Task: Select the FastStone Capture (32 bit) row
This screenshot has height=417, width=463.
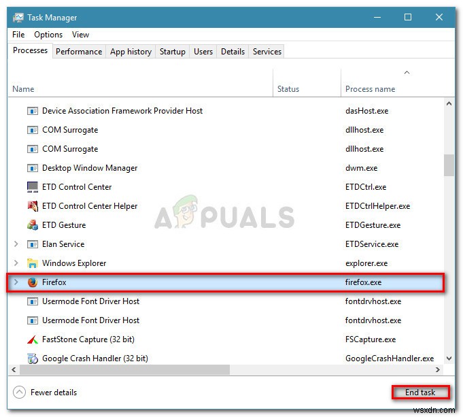Action: pos(226,339)
